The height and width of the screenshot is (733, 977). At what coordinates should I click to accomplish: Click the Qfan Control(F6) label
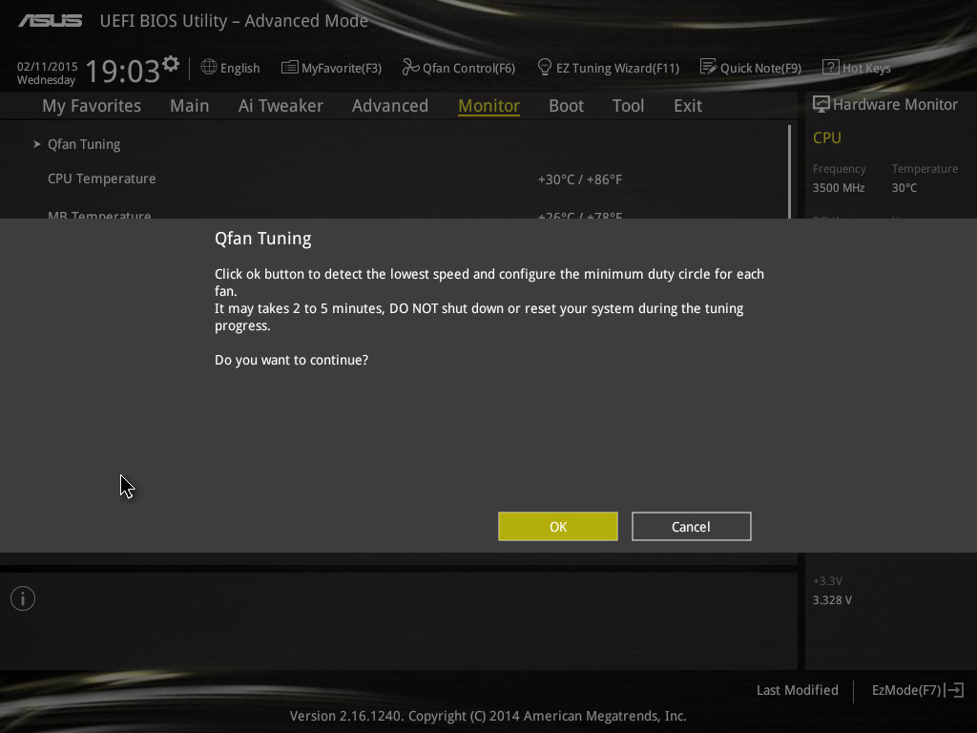469,68
